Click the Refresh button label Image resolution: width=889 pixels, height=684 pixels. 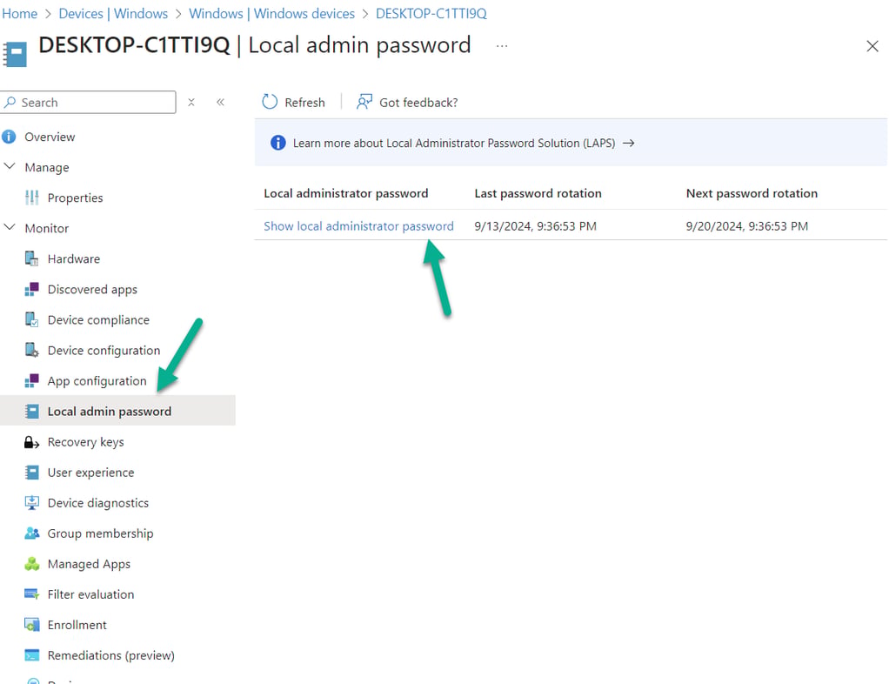pos(304,102)
